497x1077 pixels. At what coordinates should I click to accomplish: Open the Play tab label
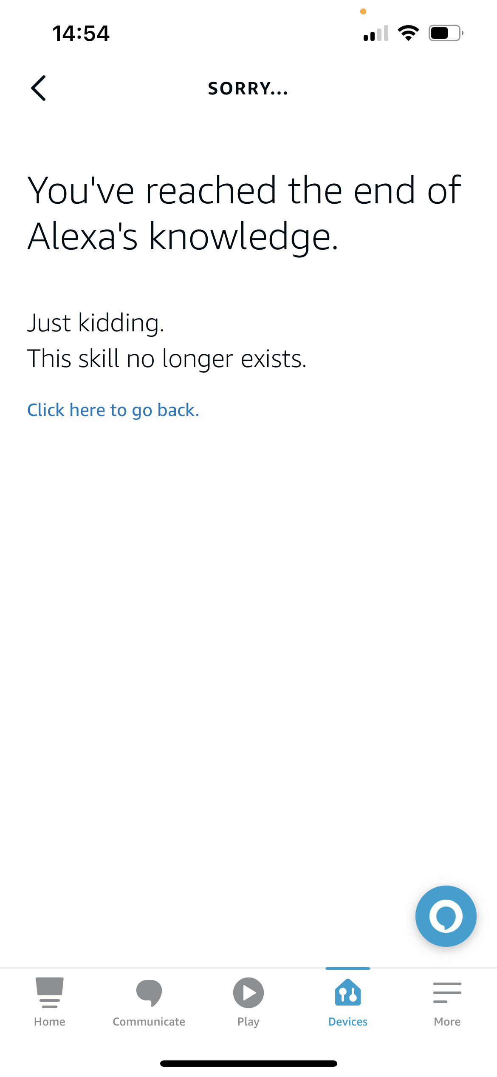[x=248, y=1022]
